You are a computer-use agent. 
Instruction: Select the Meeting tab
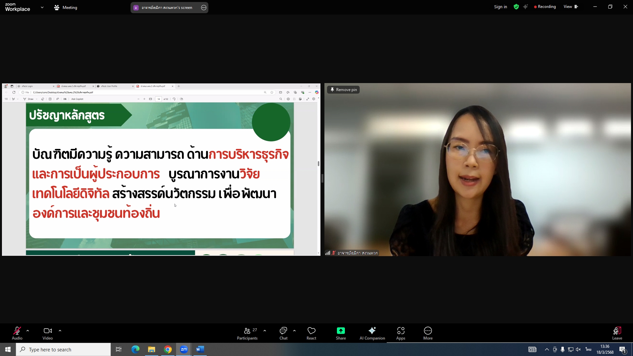[x=66, y=7]
